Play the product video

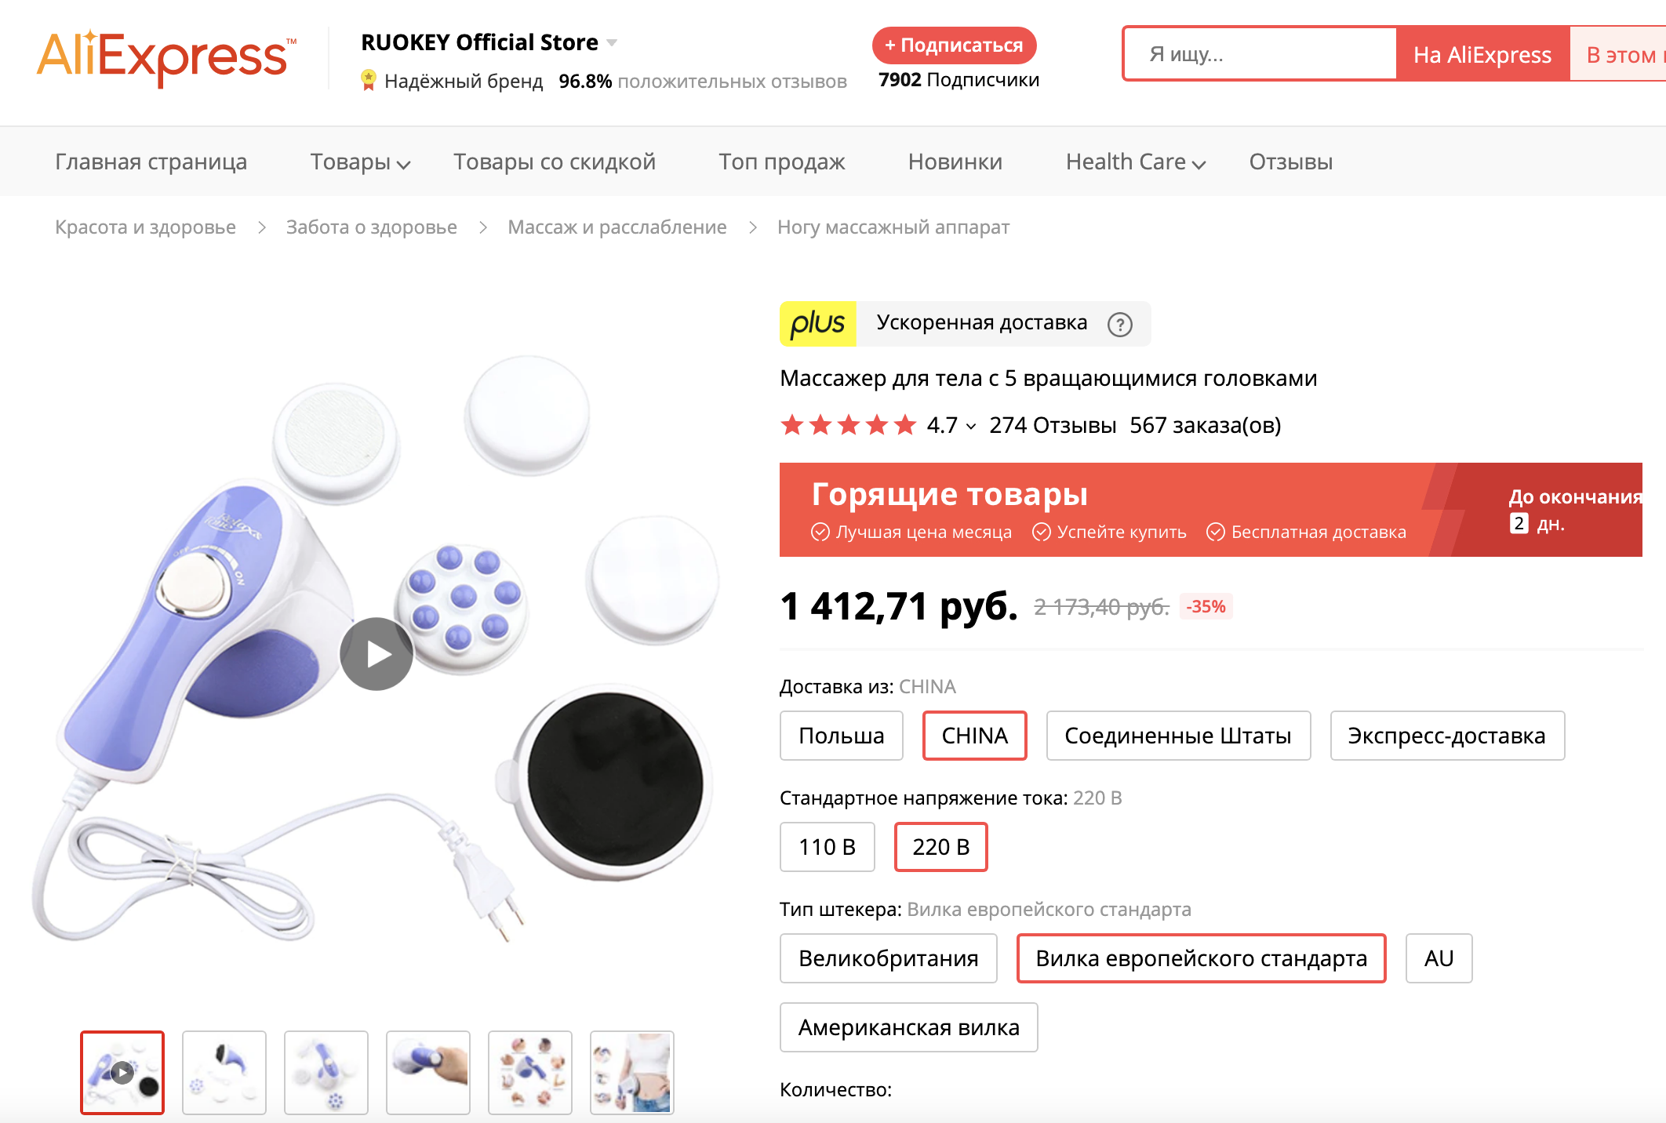376,654
